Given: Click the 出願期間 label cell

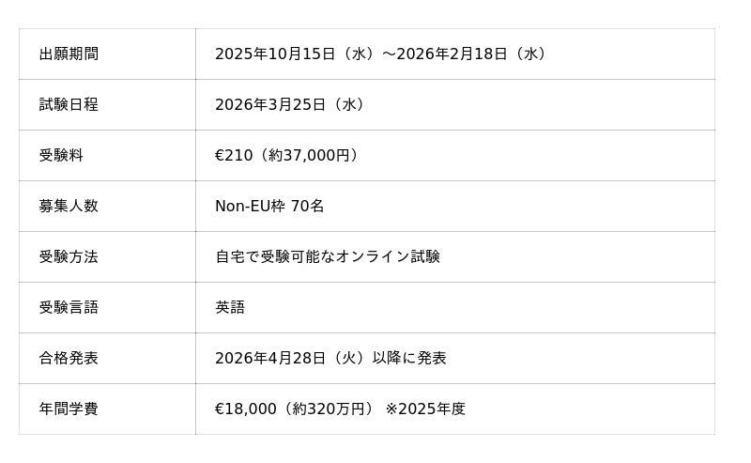Looking at the screenshot, I should point(69,54).
